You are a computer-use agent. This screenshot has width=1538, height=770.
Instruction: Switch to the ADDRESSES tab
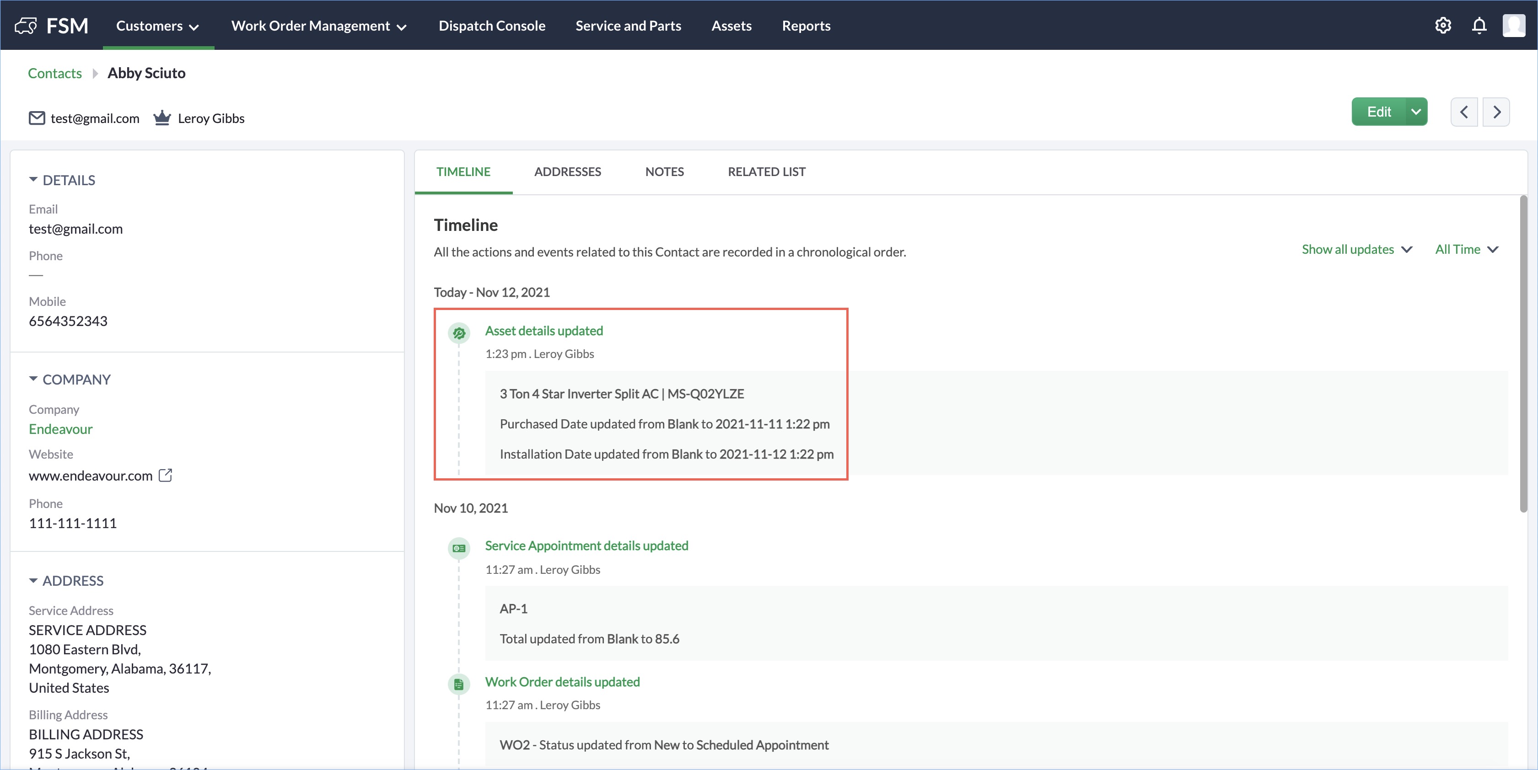tap(567, 172)
